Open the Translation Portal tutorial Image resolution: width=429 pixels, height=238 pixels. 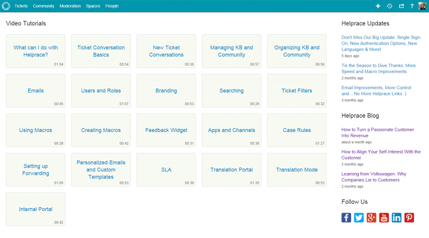click(x=232, y=170)
